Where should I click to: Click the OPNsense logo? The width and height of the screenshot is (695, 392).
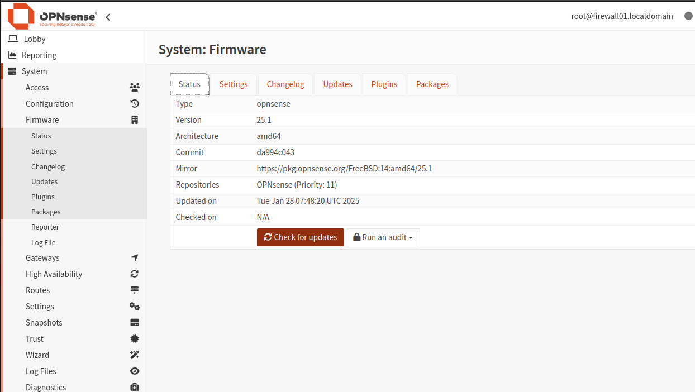click(52, 16)
